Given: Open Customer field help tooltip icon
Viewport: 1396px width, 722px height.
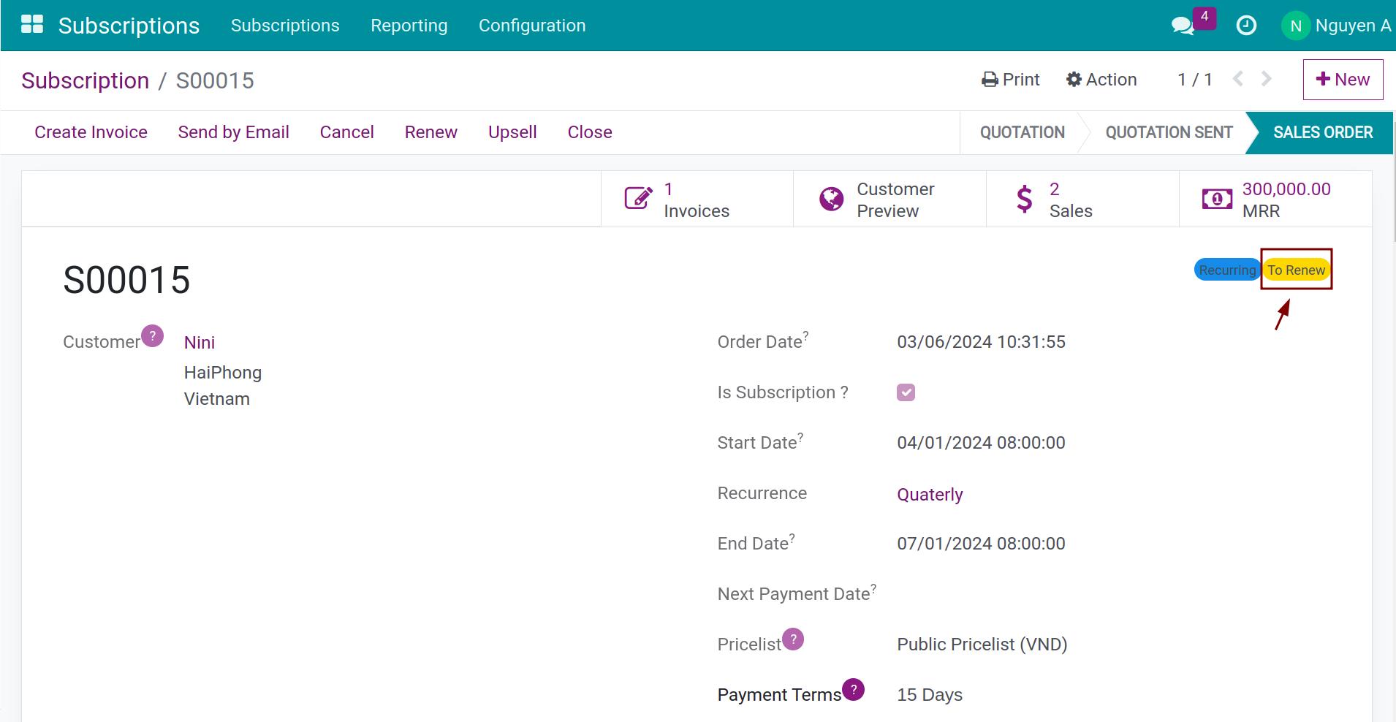Looking at the screenshot, I should [x=152, y=335].
